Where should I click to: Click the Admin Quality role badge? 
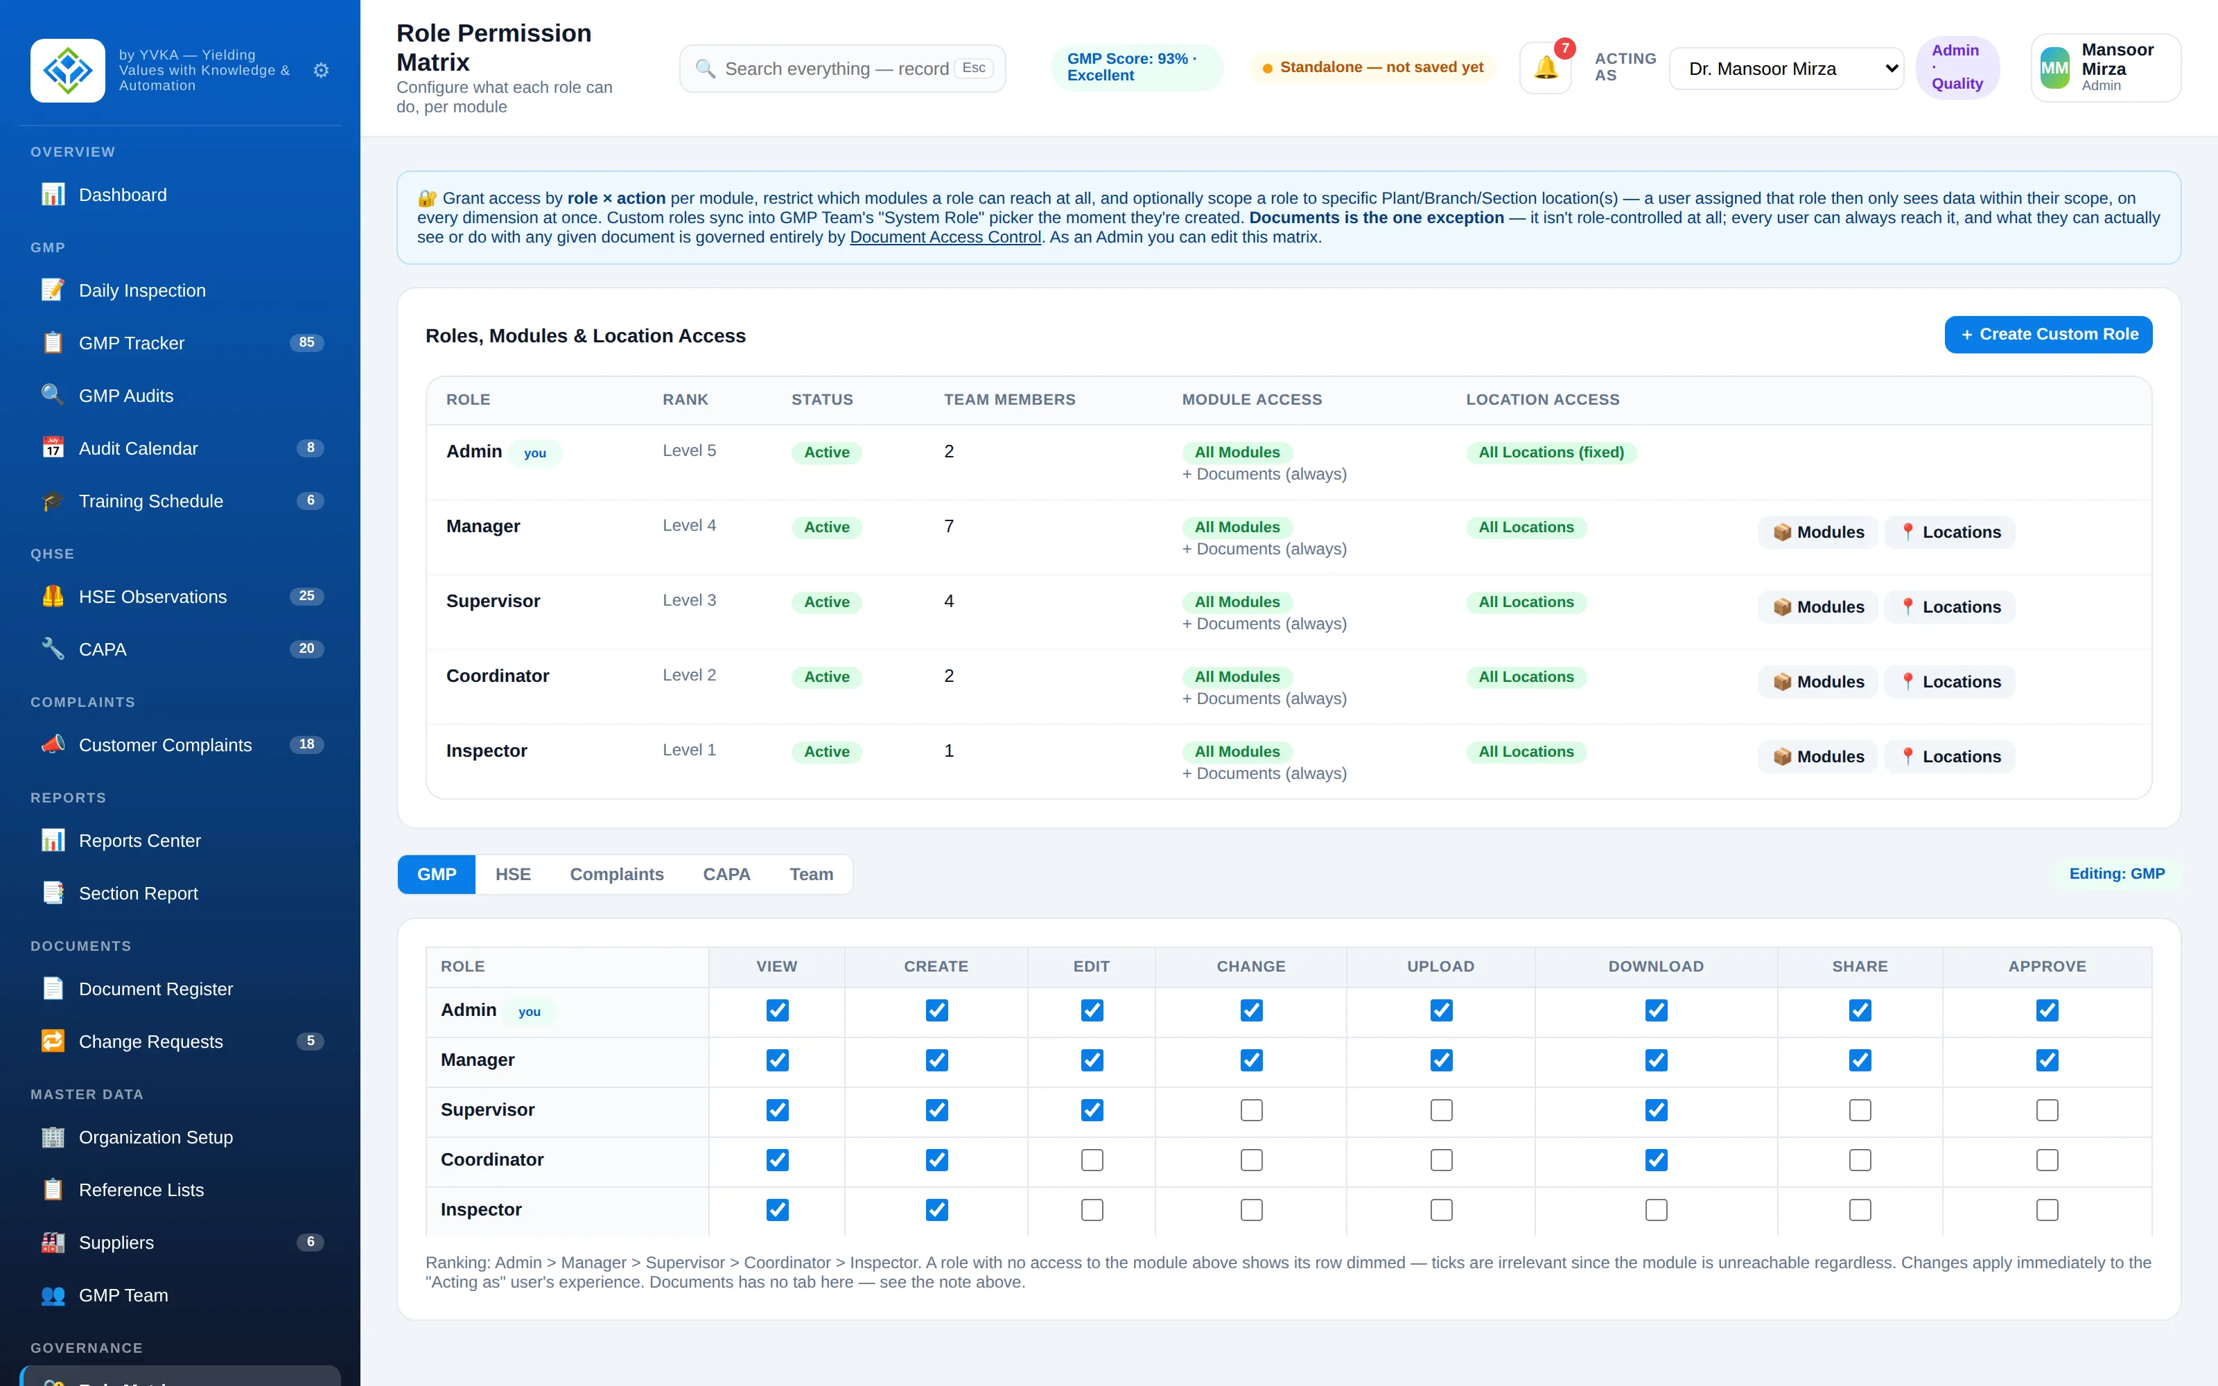point(1957,68)
